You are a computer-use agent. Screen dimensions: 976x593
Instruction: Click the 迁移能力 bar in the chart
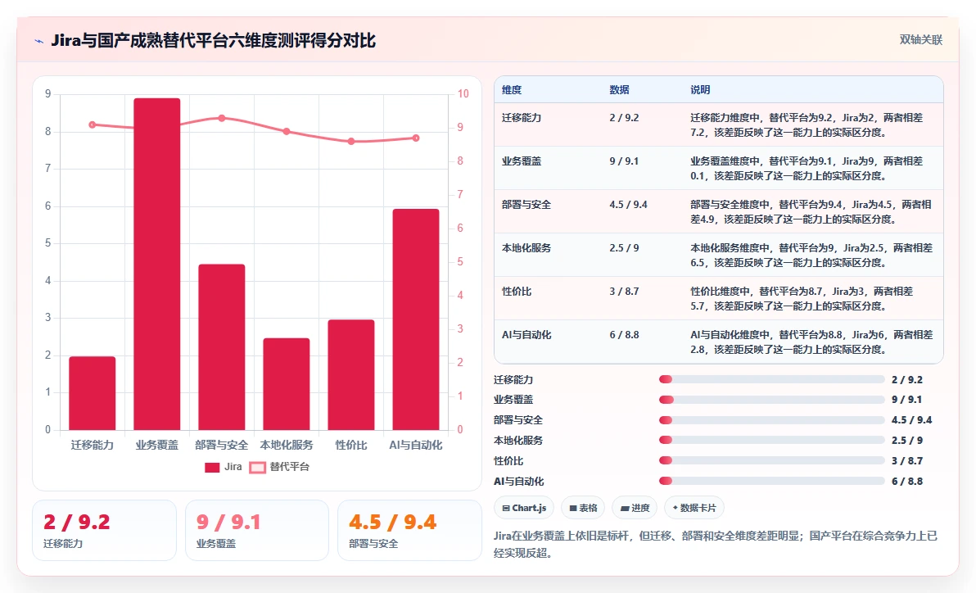(x=93, y=393)
